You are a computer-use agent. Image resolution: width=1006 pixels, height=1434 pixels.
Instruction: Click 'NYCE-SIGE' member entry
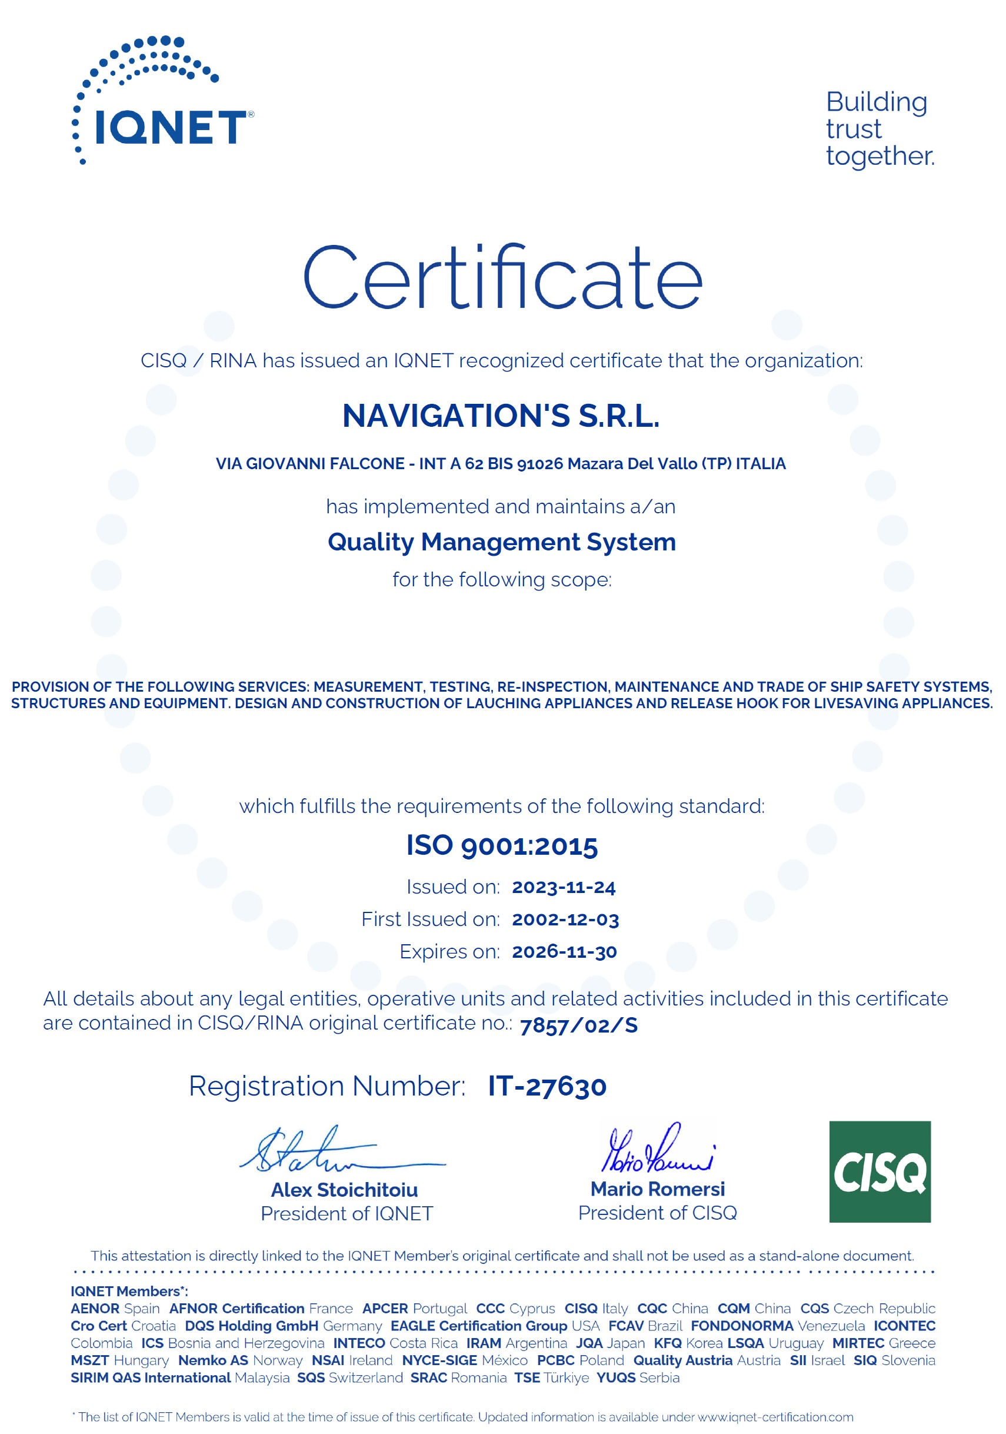439,1360
